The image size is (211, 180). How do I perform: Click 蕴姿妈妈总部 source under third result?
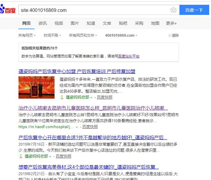pos(36,156)
